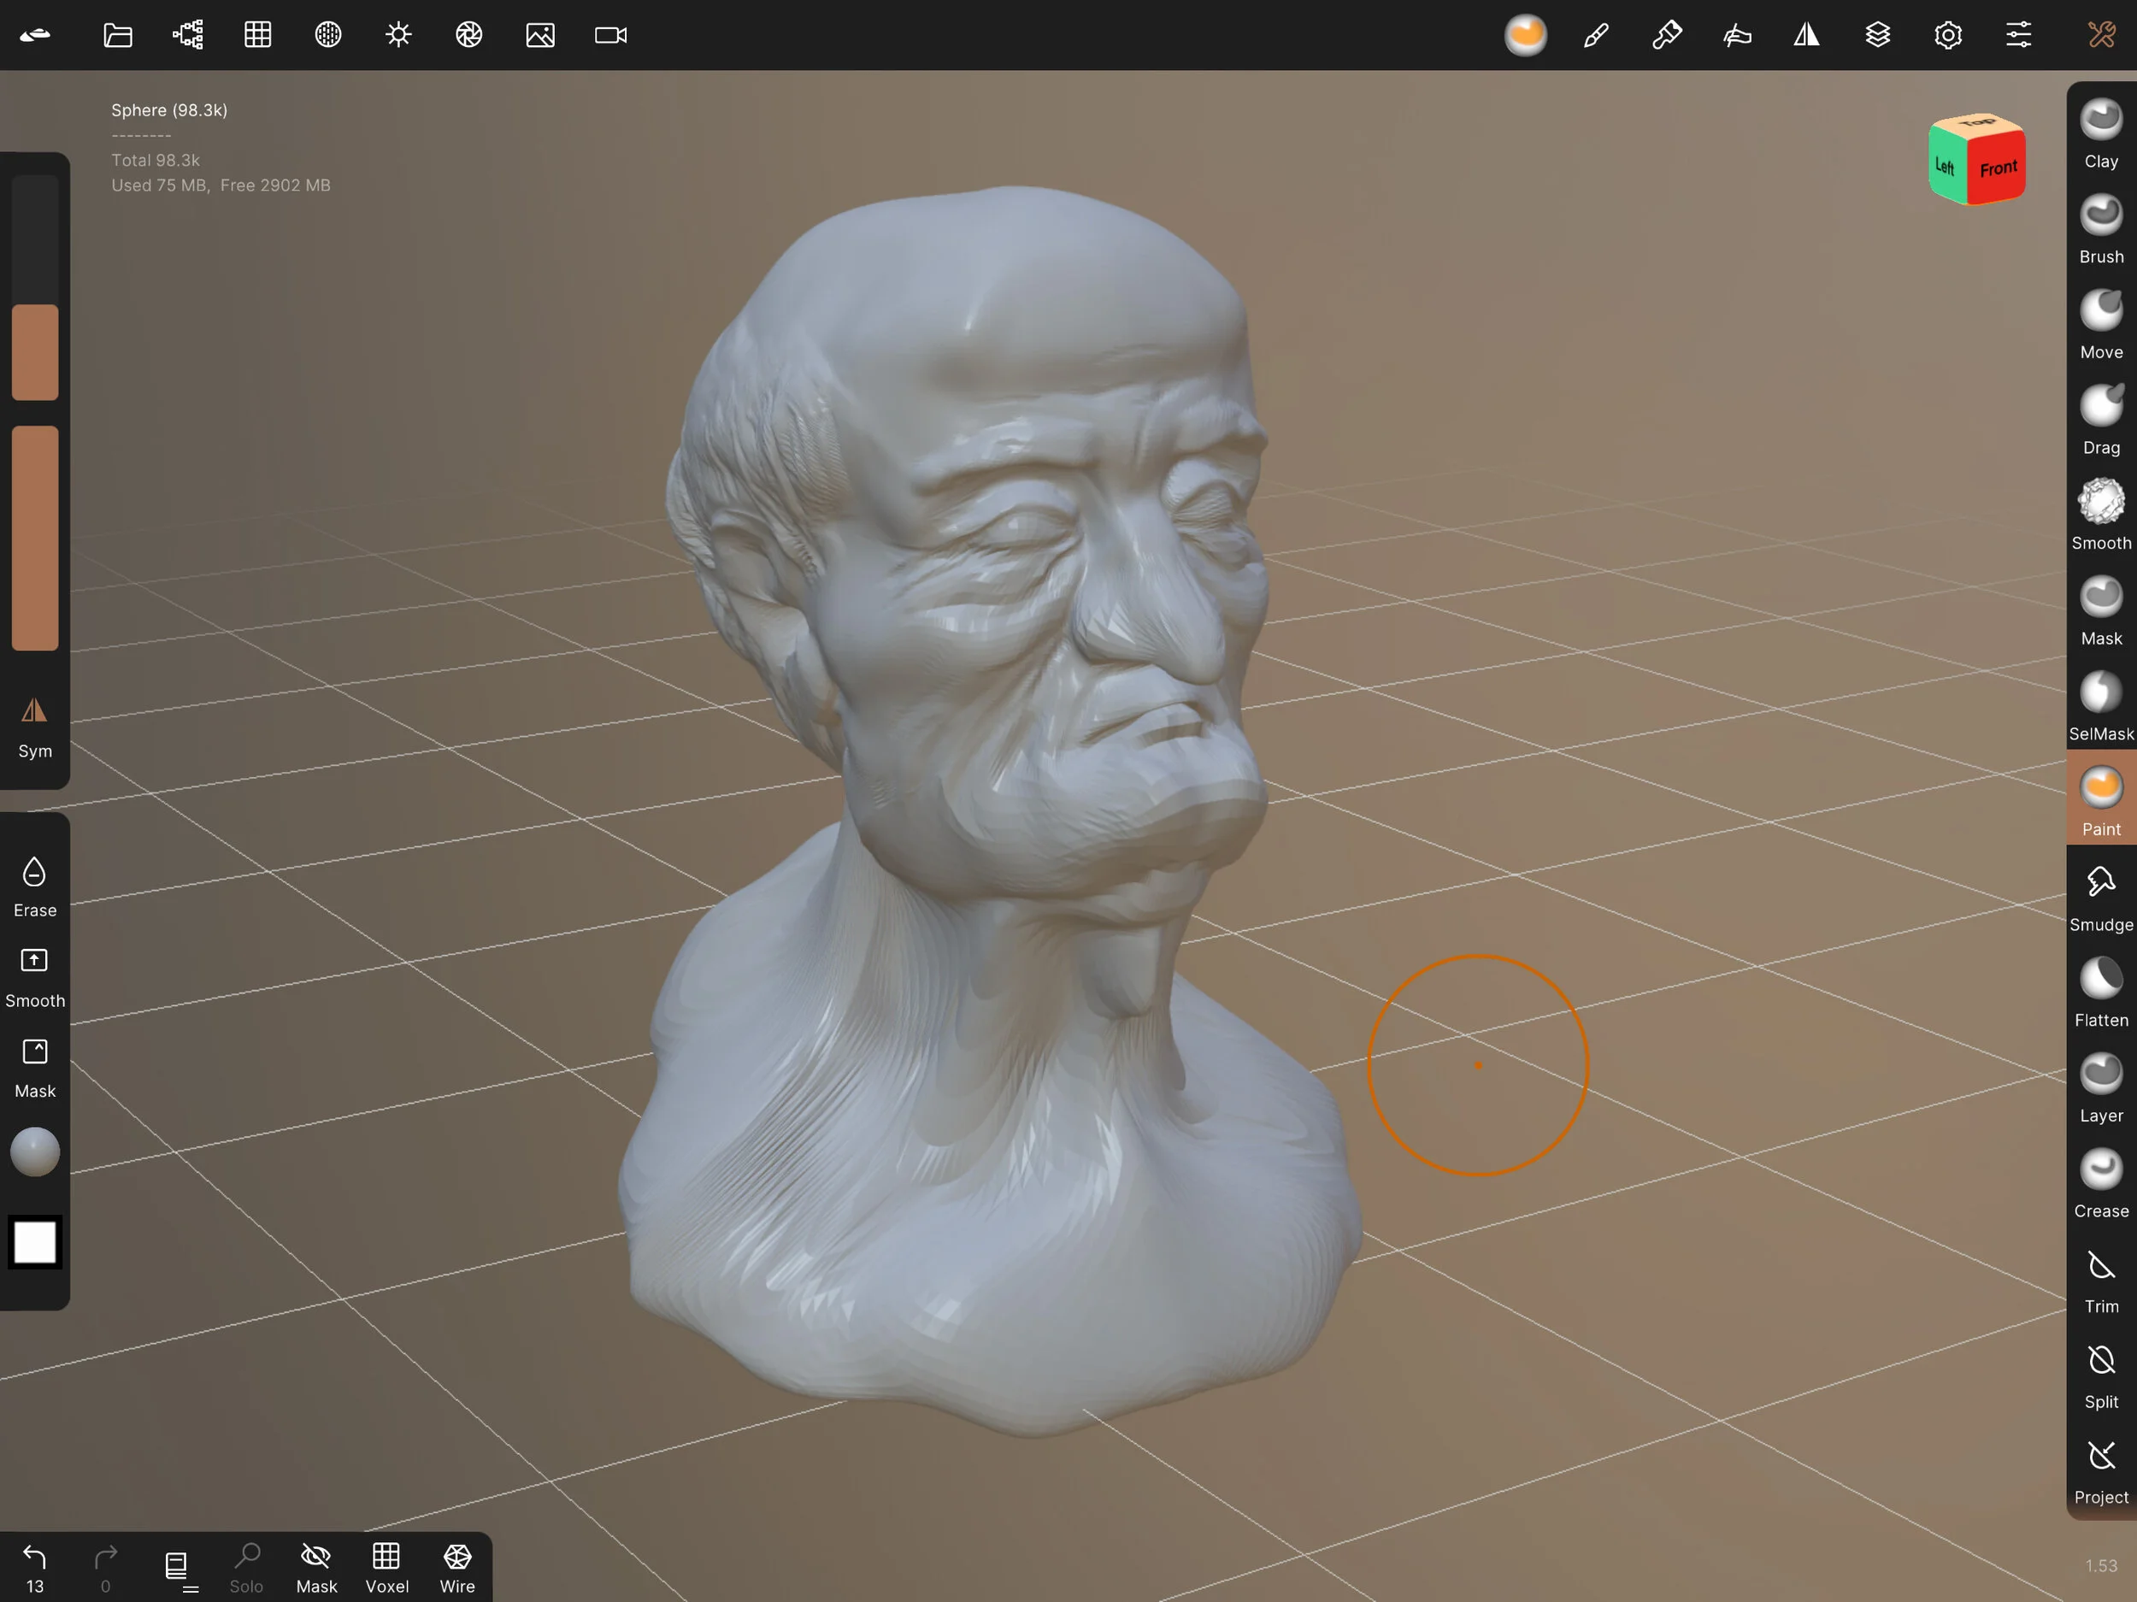Toggle Mask visibility in bottom bar

[316, 1567]
